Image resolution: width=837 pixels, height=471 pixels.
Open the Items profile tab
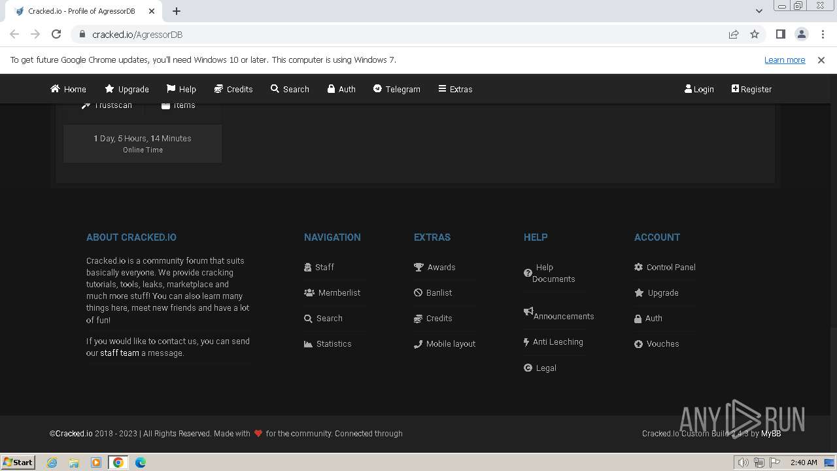pos(178,105)
